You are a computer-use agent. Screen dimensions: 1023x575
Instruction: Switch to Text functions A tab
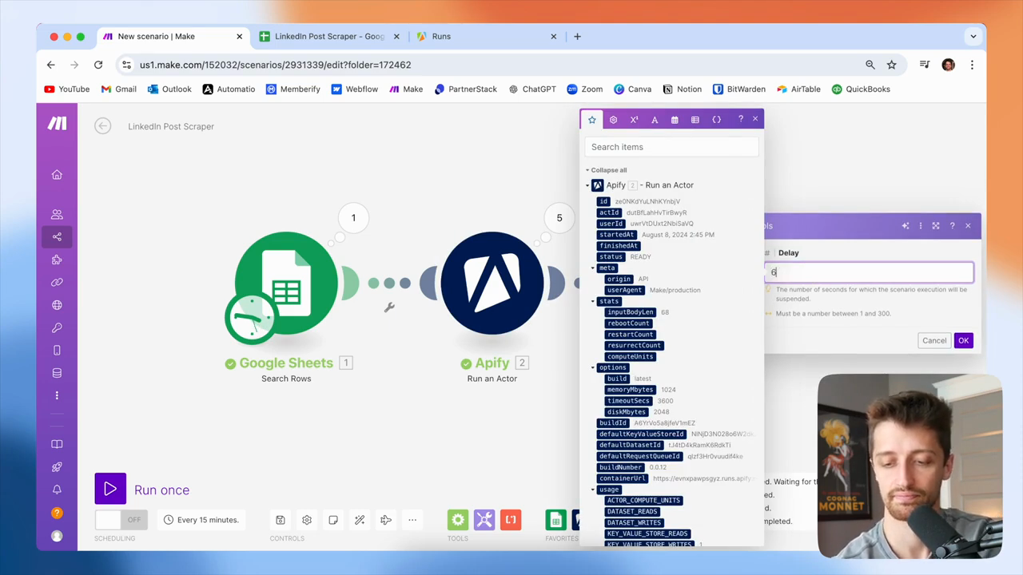pos(655,120)
